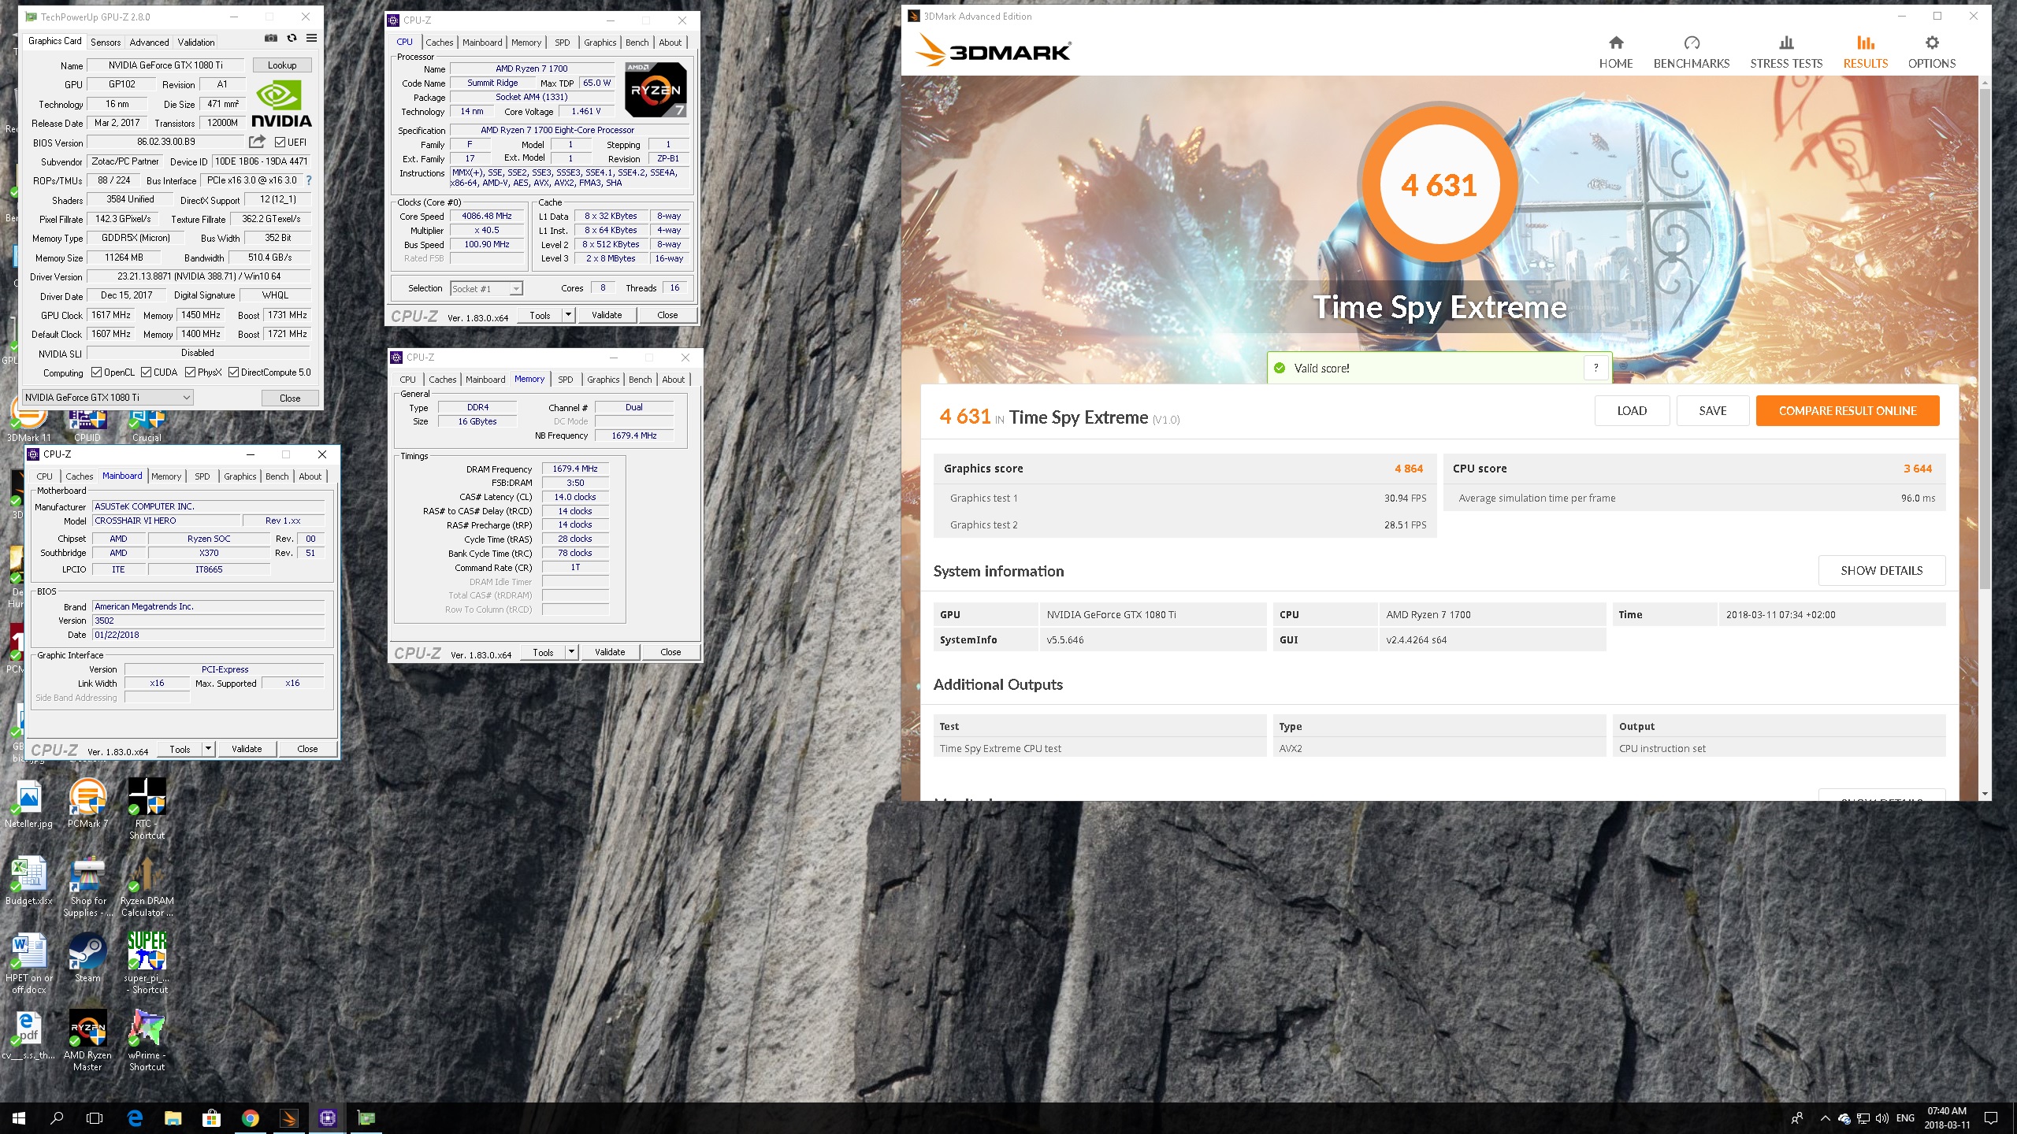Open the 3DMark Stress Tests section
Viewport: 2017px width, 1134px height.
click(x=1786, y=52)
